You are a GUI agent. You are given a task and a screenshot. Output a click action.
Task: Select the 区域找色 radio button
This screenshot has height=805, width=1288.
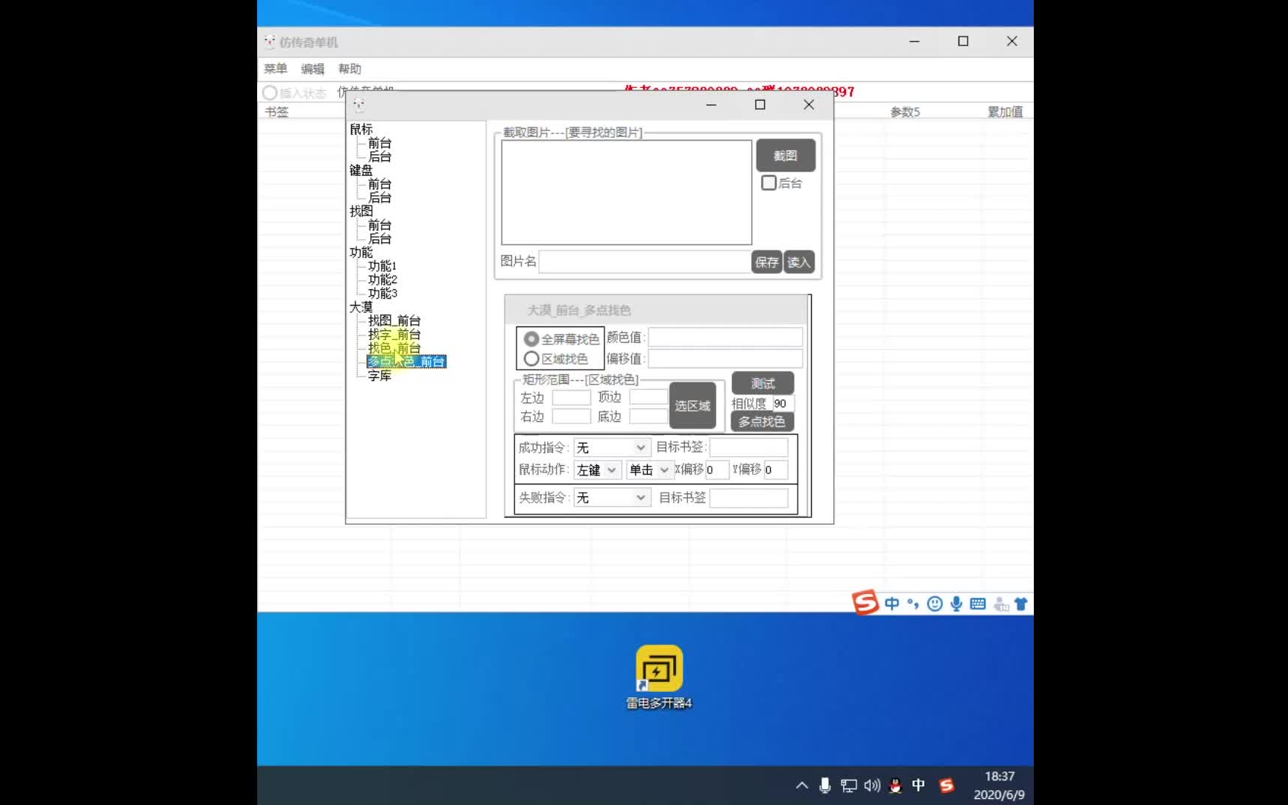[531, 359]
